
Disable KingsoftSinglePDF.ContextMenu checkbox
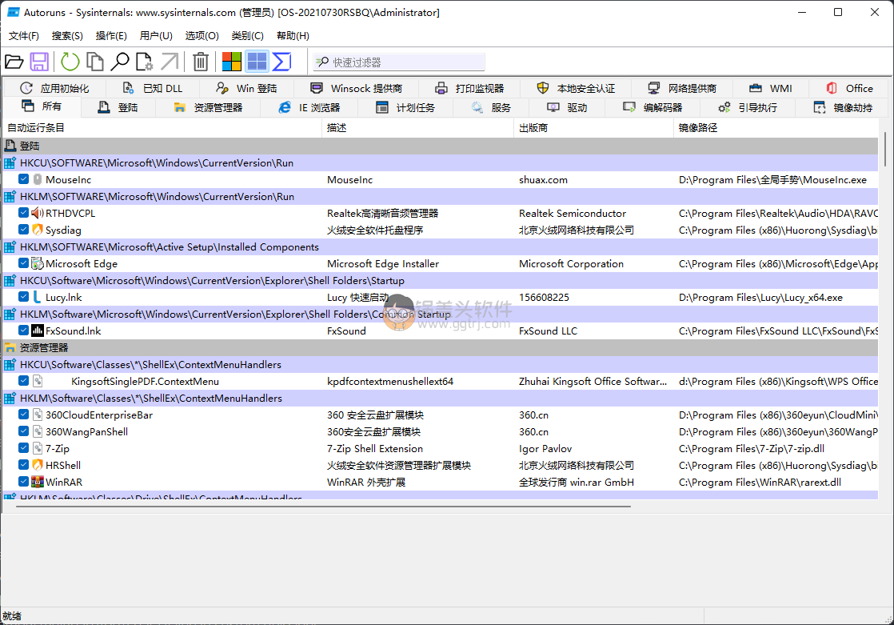click(x=23, y=381)
